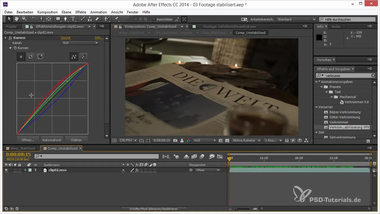Choose the smallest curve grid size icon
The image size is (380, 214).
[x=21, y=56]
